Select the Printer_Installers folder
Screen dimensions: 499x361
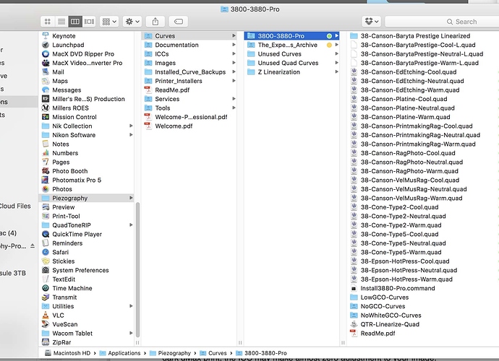[x=189, y=81]
